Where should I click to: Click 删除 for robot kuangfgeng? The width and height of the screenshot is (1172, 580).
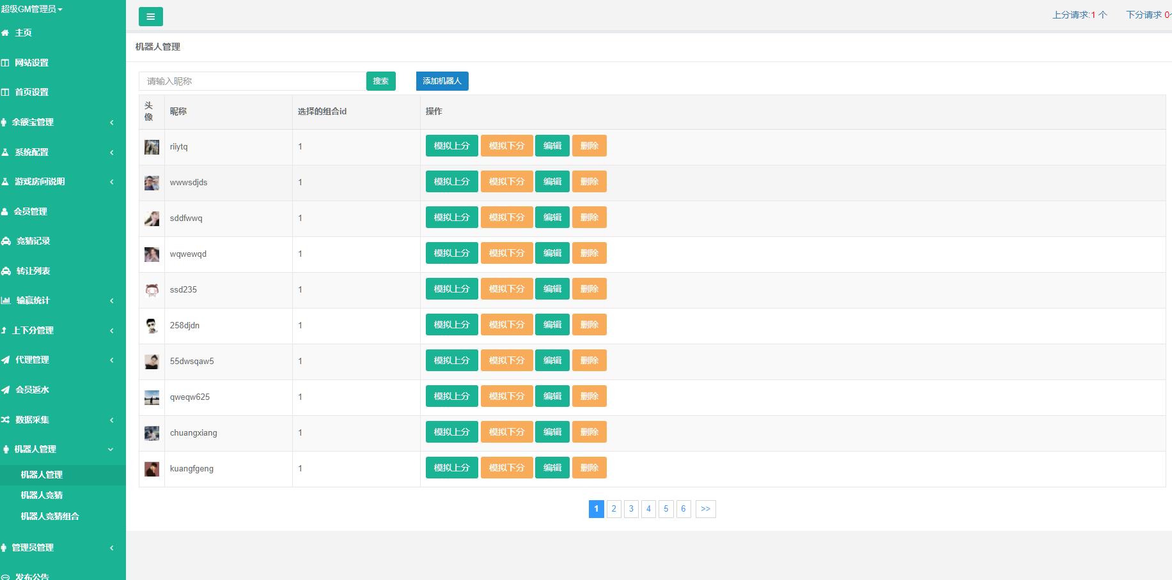589,468
